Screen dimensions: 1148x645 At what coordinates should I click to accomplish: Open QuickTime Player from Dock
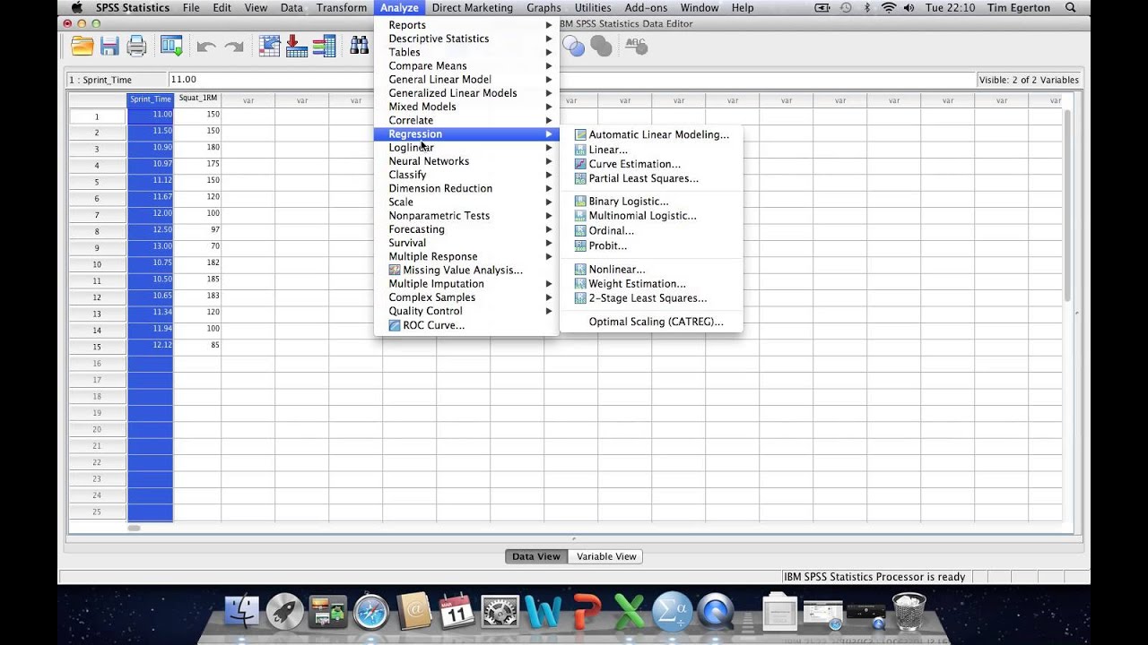point(716,612)
